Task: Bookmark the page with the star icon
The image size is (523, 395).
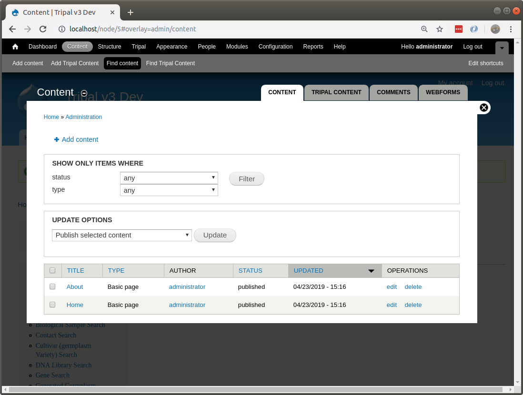Action: point(440,29)
